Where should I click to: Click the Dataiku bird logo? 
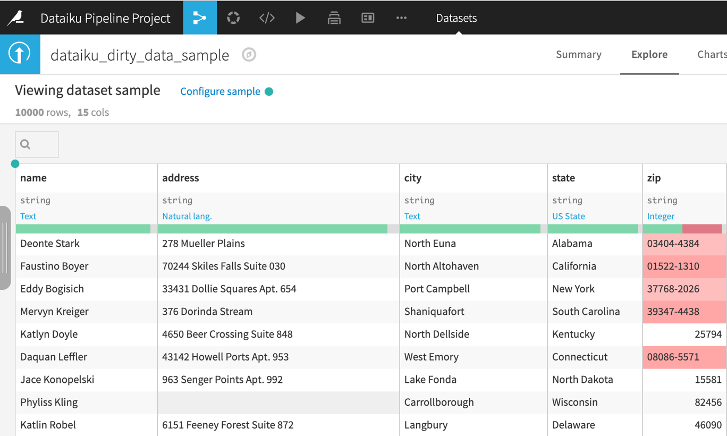tap(20, 18)
